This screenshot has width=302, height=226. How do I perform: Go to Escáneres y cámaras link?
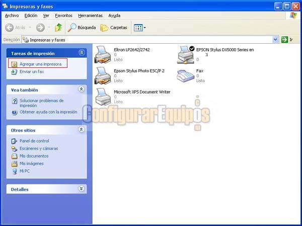[39, 149]
